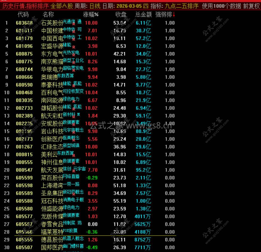Select the 创新医疗 stock name
The image size is (261, 252).
[x=52, y=139]
